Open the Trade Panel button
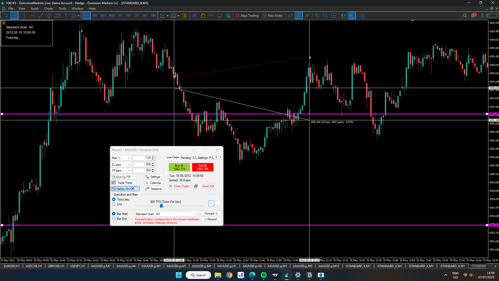Screen dimensions: 499x281 point(124,183)
